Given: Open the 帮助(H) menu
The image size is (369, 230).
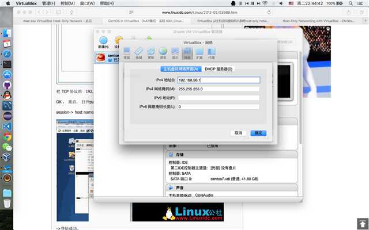Looking at the screenshot, I should pos(107,3).
